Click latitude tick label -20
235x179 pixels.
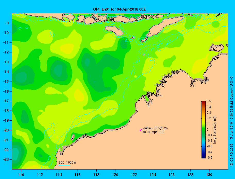(6, 130)
